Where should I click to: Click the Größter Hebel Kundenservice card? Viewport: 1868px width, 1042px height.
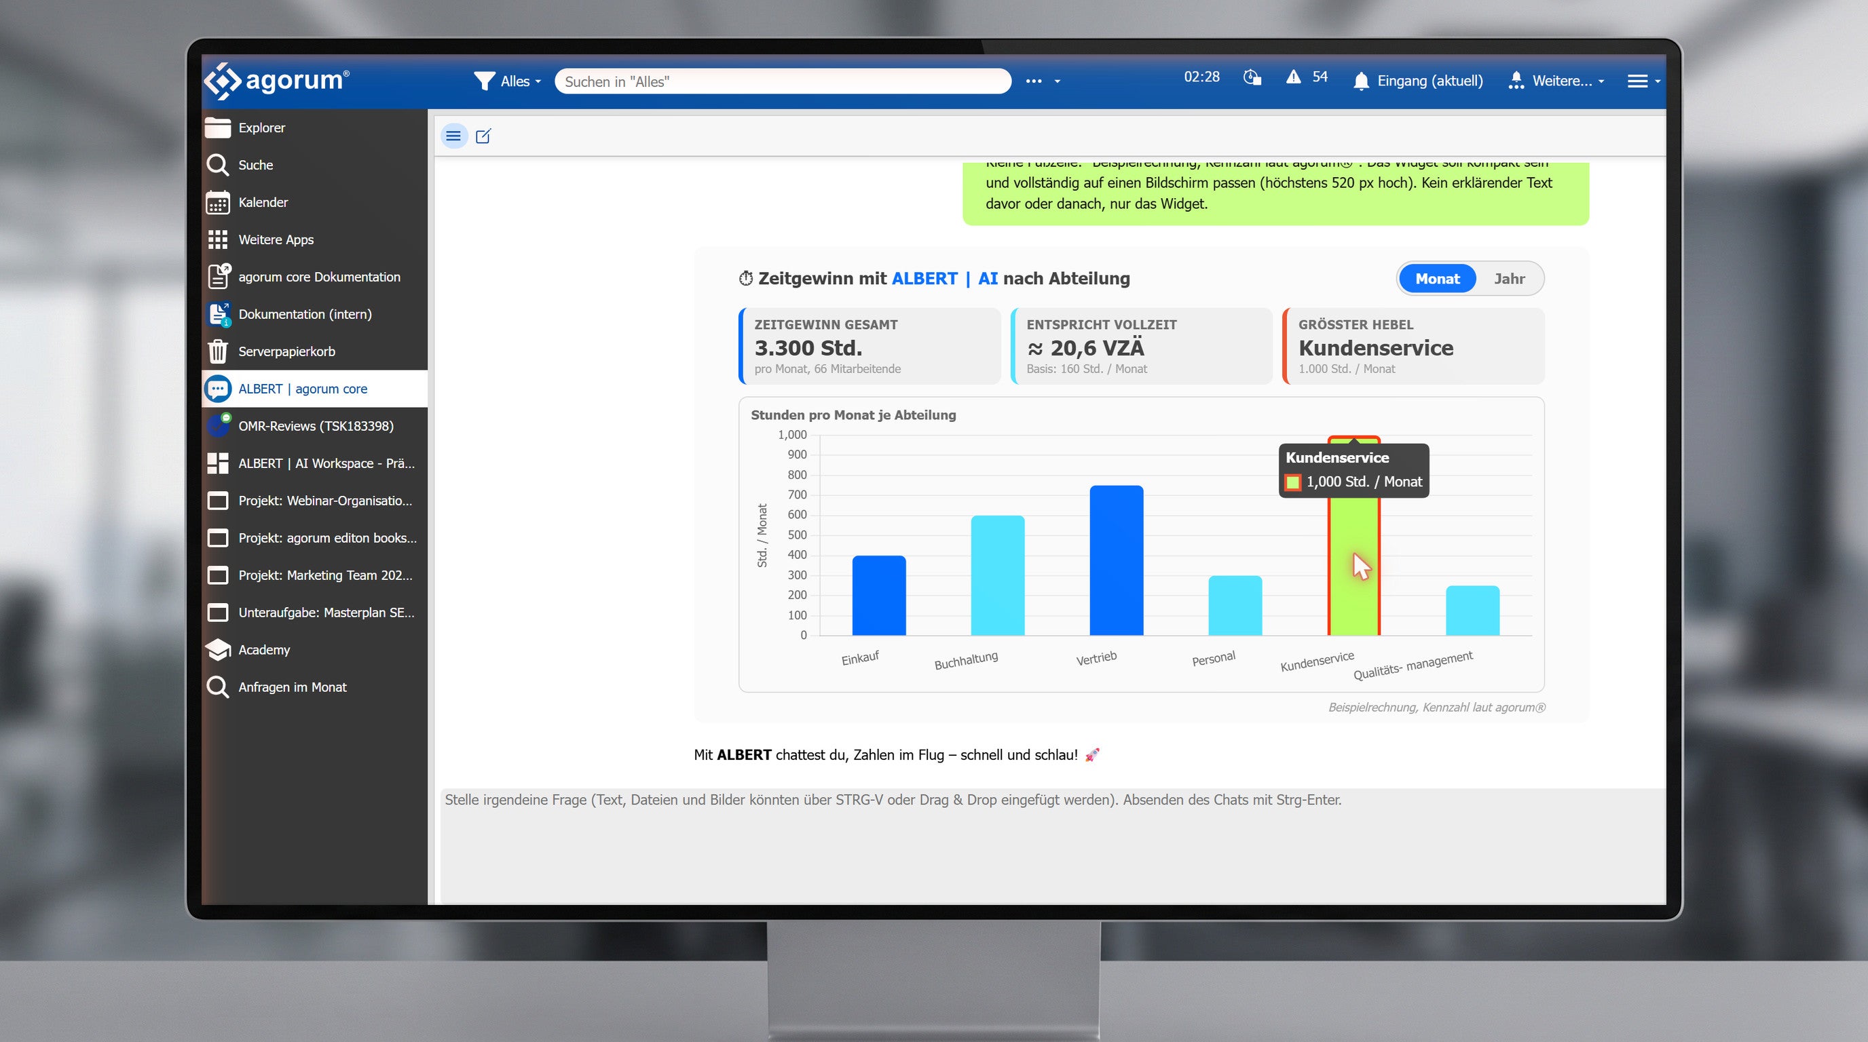(1413, 347)
